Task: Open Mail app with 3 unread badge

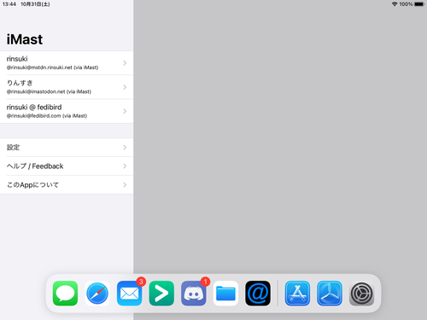Action: [130, 294]
